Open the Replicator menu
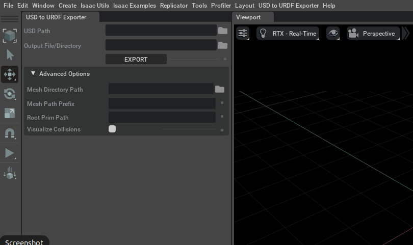This screenshot has height=245, width=413. coord(174,6)
